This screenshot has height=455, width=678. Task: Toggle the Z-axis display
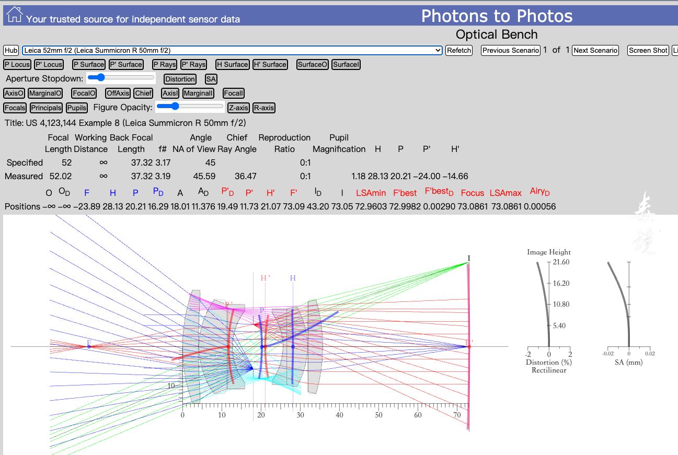(x=238, y=108)
